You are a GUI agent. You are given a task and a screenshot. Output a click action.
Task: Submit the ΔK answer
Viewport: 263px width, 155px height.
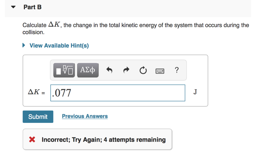(38, 117)
